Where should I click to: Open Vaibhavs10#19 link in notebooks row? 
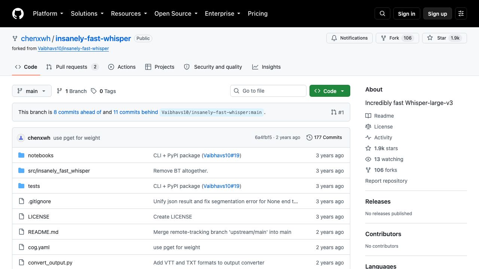click(x=222, y=155)
